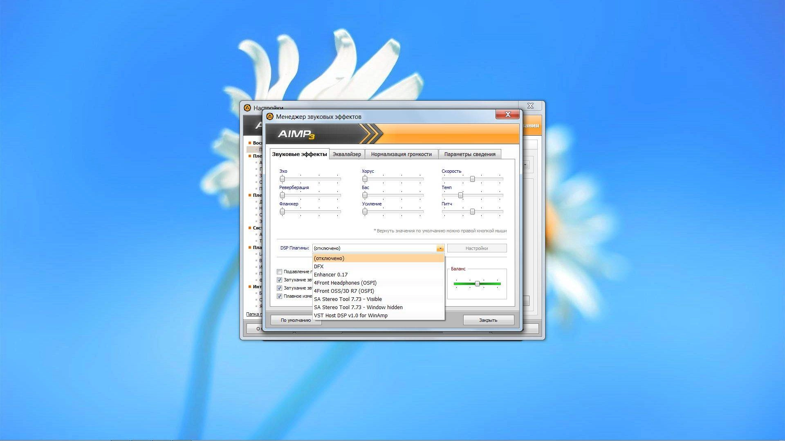
Task: Click the Баланс group label
Action: 458,269
